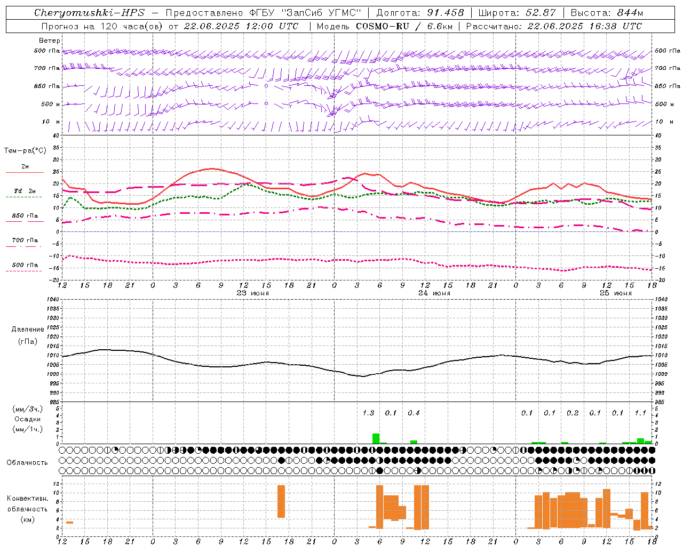Click the dashed line under 'Td 2м' legend
Viewport: 683px width, 546px height.
(23, 197)
